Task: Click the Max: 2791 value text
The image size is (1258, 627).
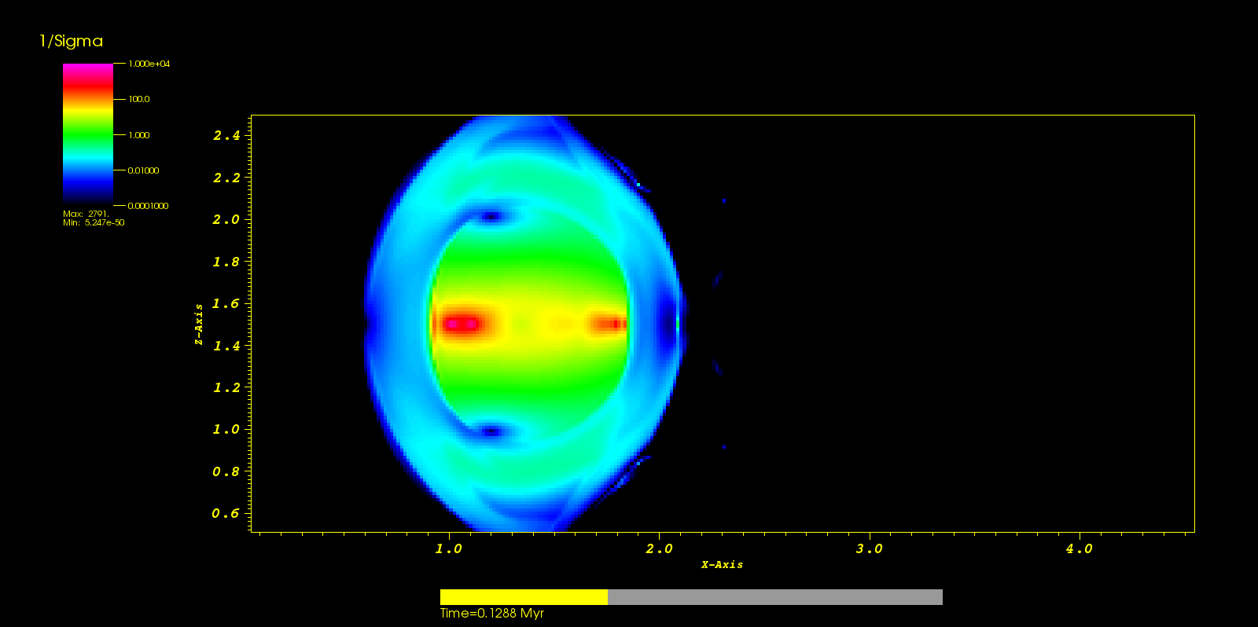Action: pos(86,214)
